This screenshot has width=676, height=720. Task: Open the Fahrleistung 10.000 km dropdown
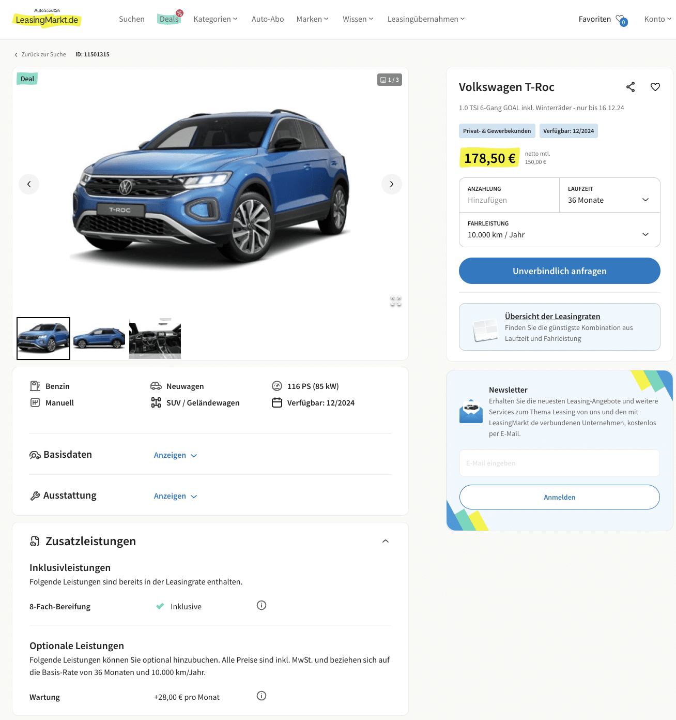coord(560,230)
